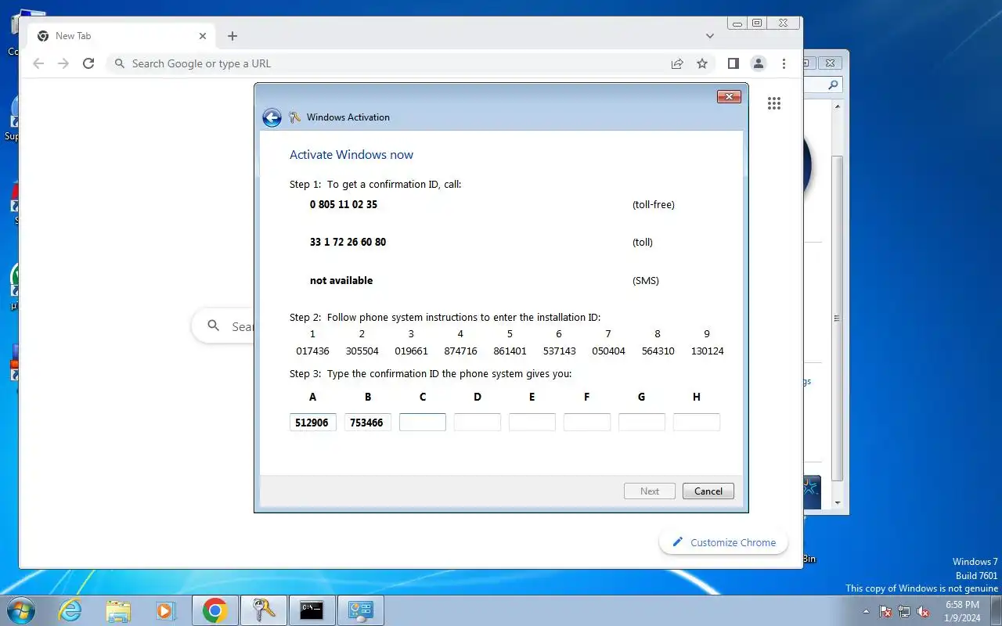The image size is (1002, 626).
Task: Open the Windows Start menu
Action: tap(20, 610)
